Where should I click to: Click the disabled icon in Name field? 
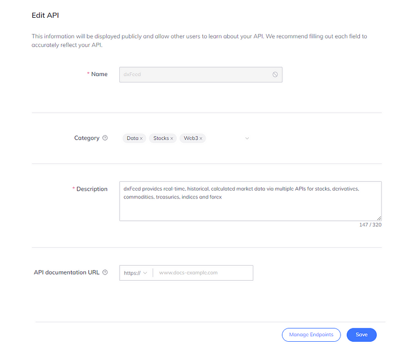275,74
